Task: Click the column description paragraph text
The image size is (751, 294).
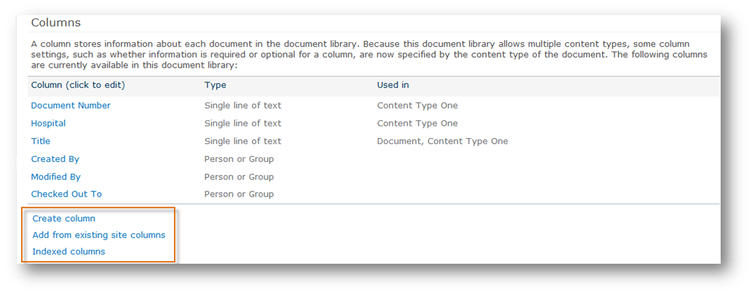Action: (x=369, y=55)
